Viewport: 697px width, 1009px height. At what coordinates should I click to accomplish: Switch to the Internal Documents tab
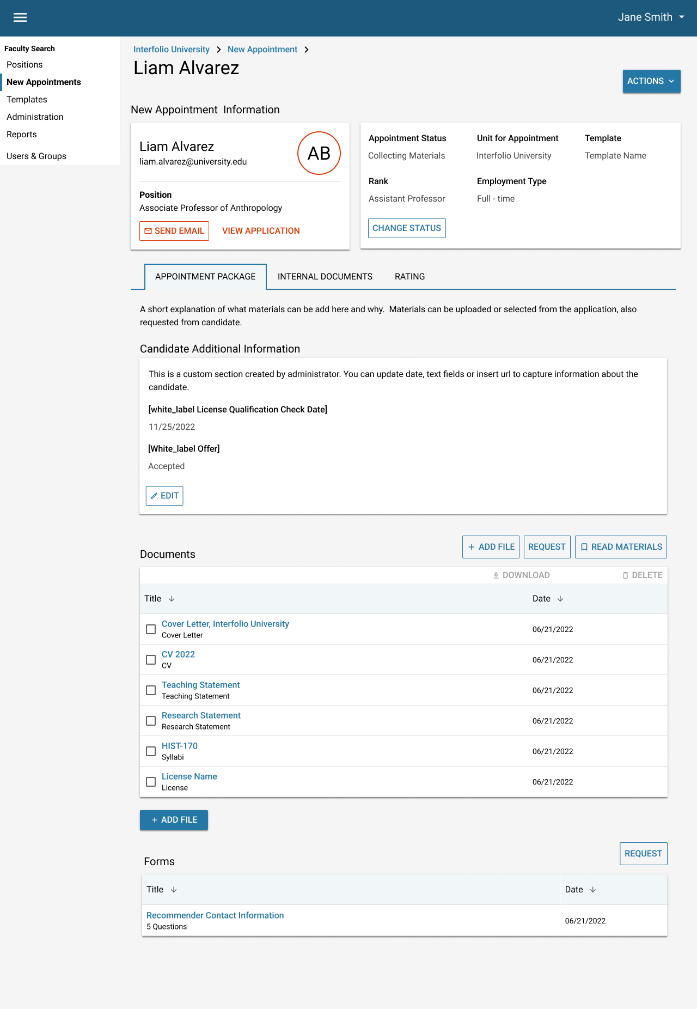click(x=325, y=277)
